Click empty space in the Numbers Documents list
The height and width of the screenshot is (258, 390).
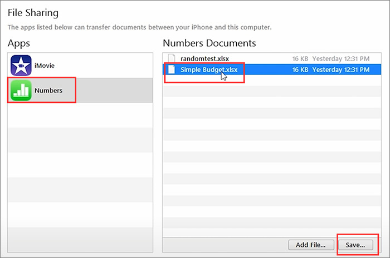(270, 156)
